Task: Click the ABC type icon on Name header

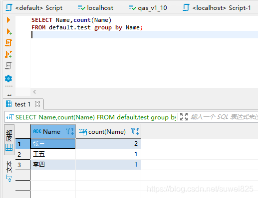Action: pos(37,131)
